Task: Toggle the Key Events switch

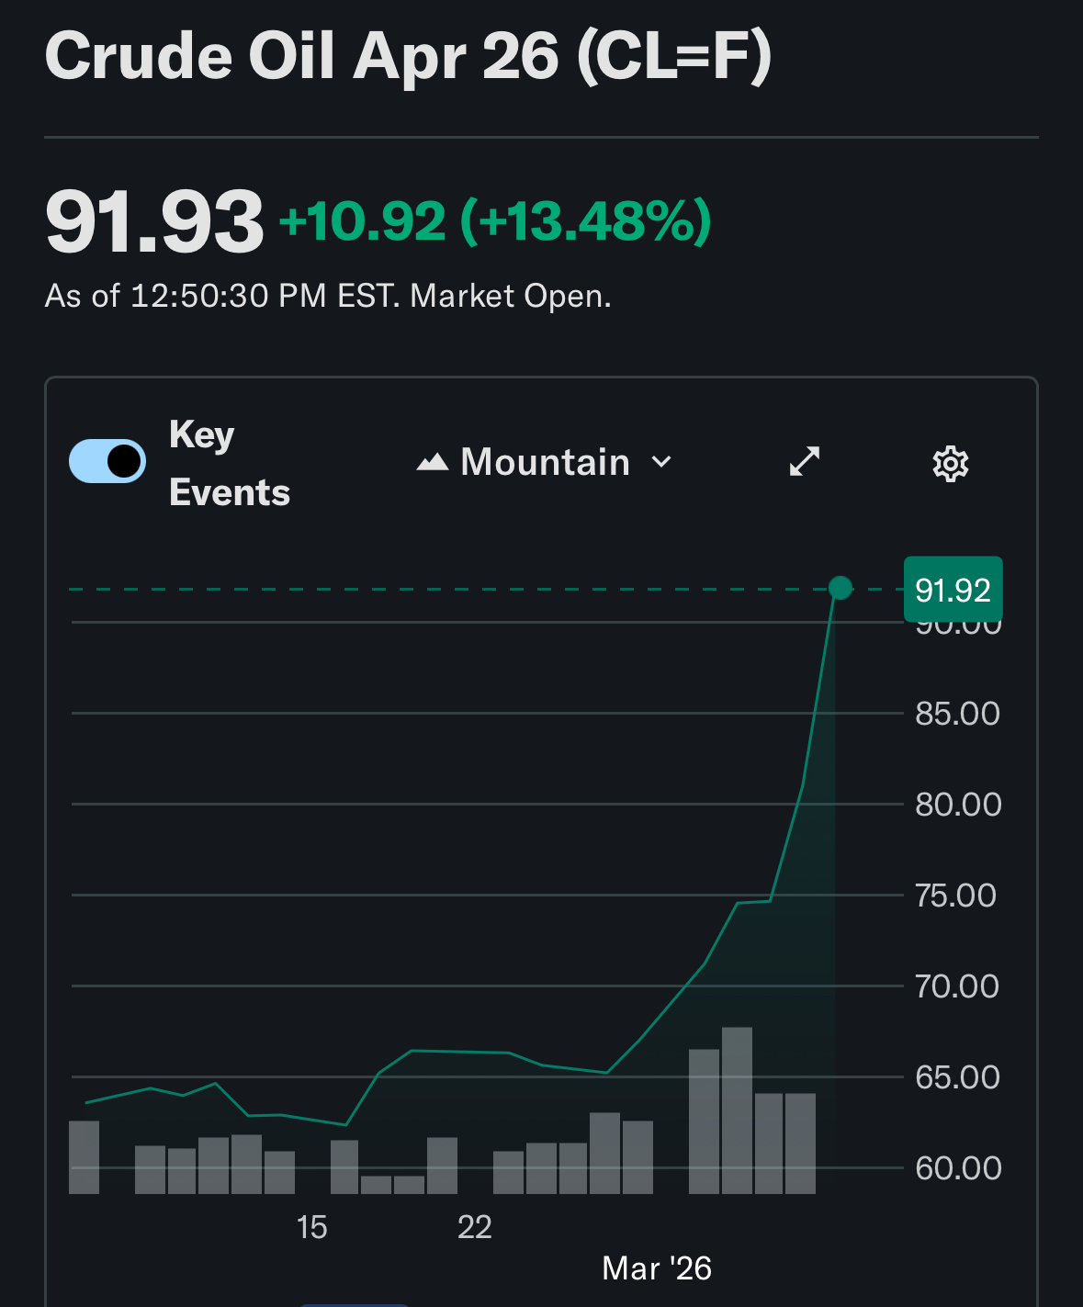Action: click(107, 461)
